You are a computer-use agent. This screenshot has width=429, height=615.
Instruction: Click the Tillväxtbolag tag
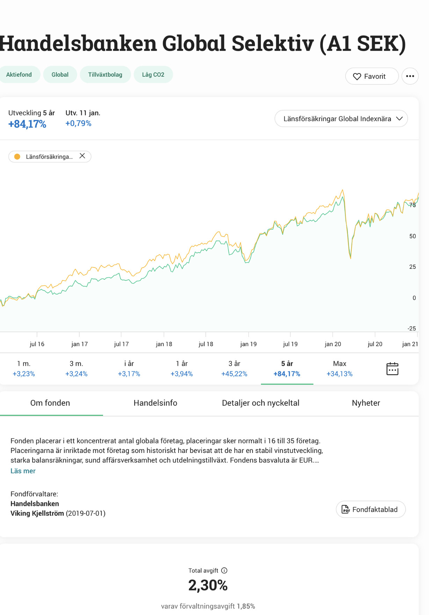point(105,75)
